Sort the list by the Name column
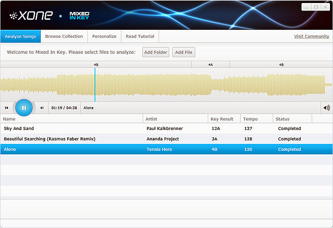Image resolution: width=333 pixels, height=228 pixels. tap(72, 119)
